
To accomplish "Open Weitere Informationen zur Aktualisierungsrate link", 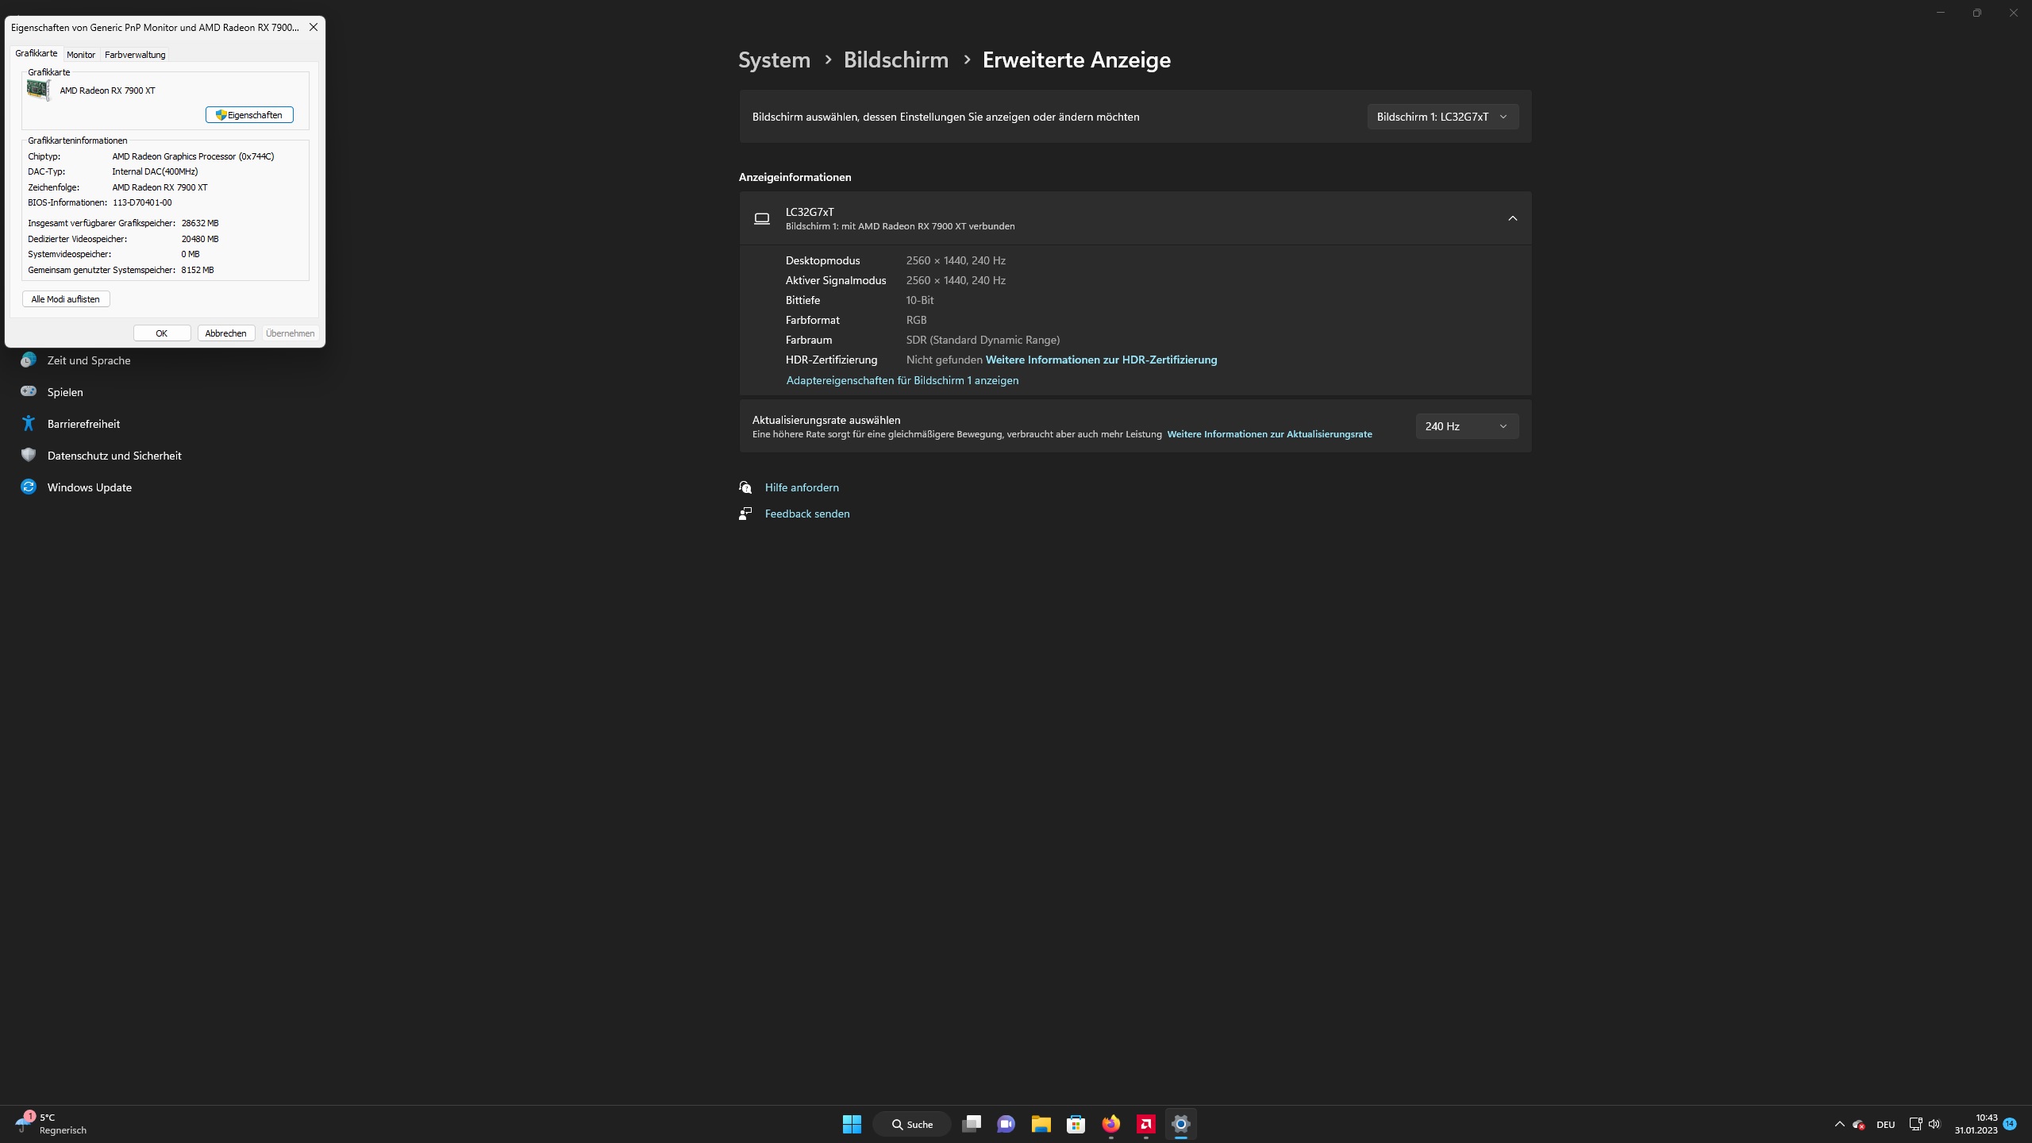I will (x=1269, y=434).
